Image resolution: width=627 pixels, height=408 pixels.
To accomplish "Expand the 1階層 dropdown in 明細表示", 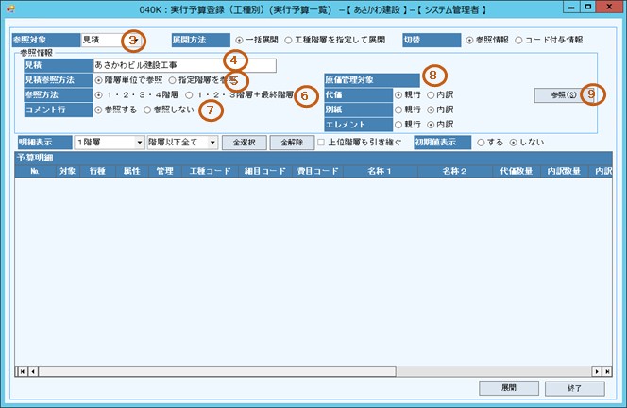I will pyautogui.click(x=139, y=142).
